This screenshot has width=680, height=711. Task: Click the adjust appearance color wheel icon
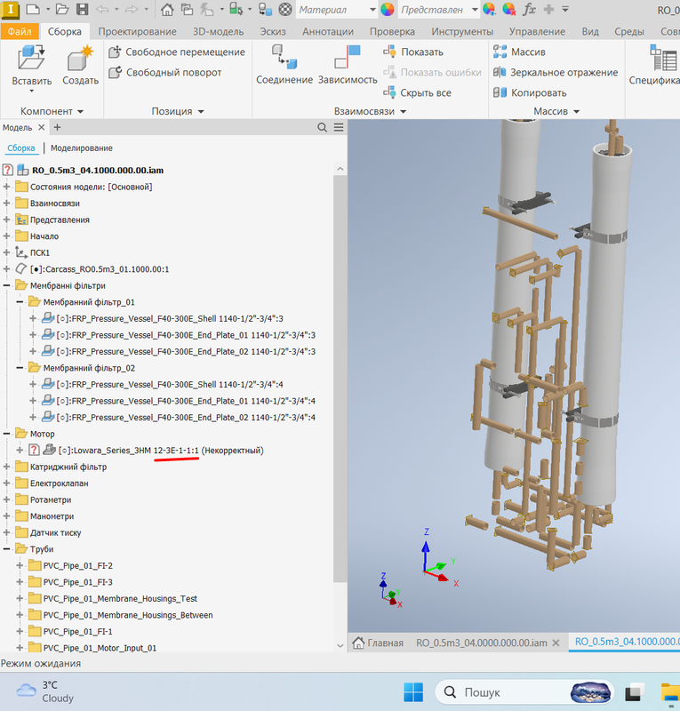(x=489, y=9)
